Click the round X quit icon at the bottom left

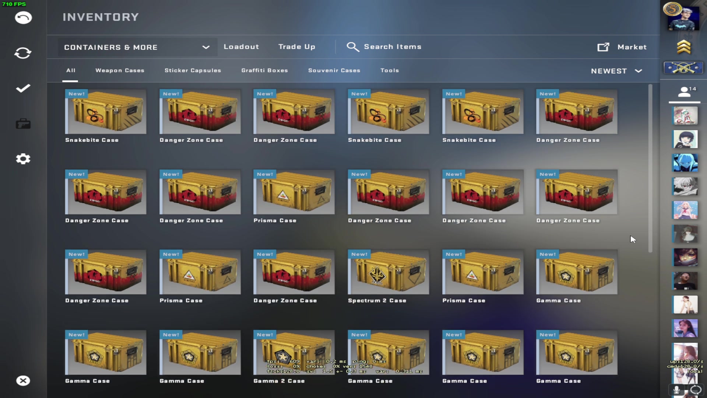coord(23,381)
